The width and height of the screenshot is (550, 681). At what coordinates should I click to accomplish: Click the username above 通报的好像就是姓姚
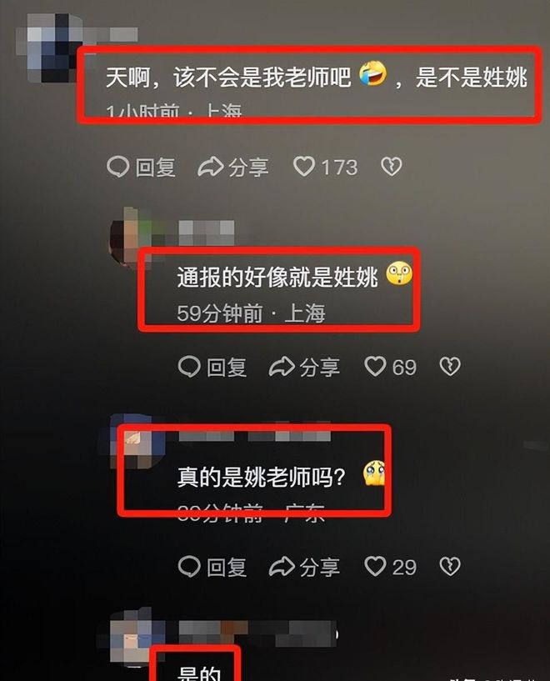pos(206,233)
